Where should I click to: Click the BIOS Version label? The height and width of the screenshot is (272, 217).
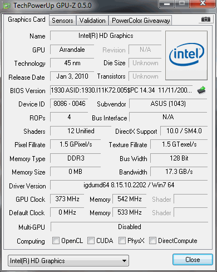28,91
